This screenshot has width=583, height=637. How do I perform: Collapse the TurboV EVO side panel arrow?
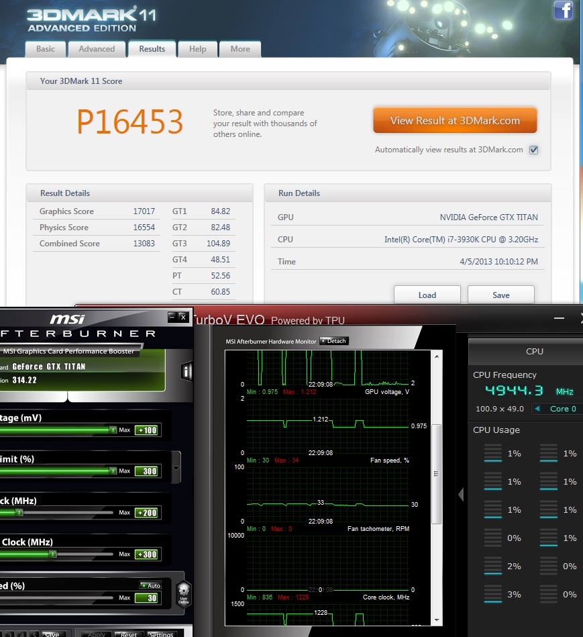pos(461,495)
